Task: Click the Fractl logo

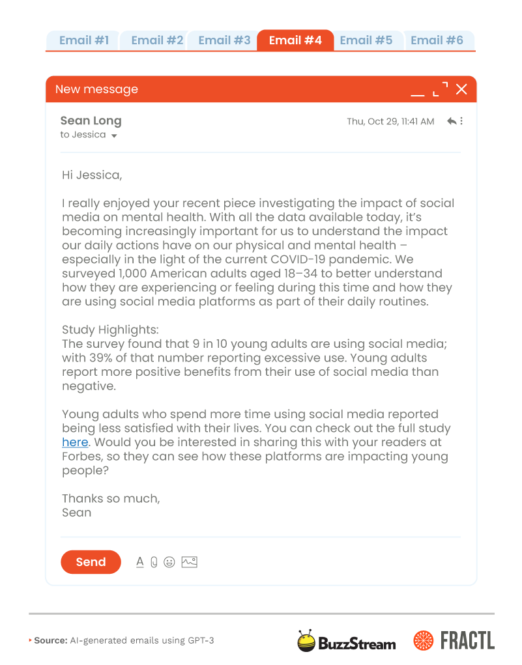Action: point(454,641)
